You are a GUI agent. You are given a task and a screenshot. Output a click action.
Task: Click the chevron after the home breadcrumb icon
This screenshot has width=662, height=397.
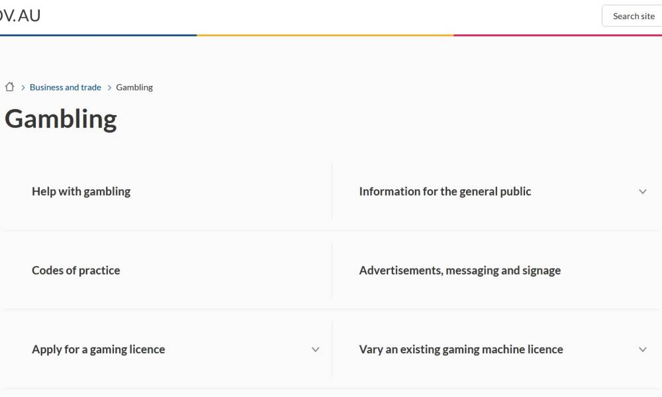(x=23, y=87)
